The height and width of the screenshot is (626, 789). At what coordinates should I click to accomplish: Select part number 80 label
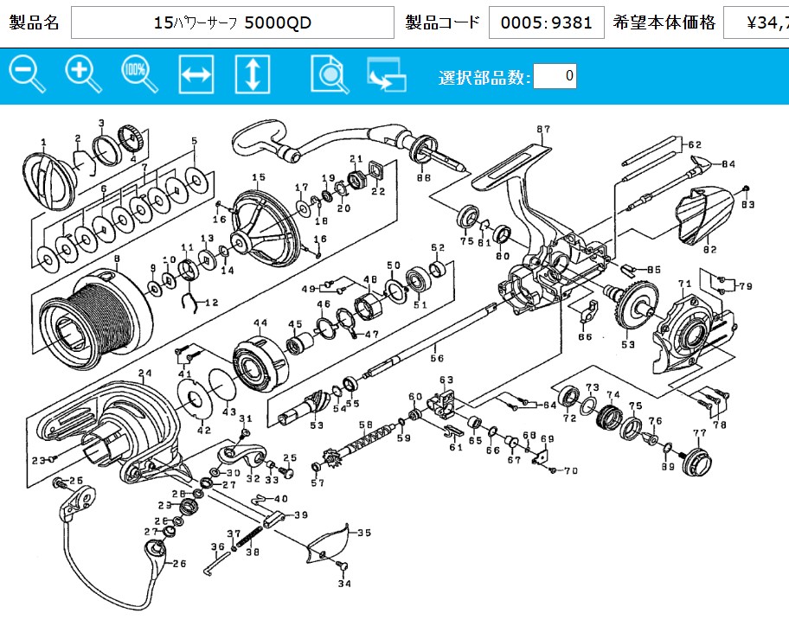click(503, 256)
